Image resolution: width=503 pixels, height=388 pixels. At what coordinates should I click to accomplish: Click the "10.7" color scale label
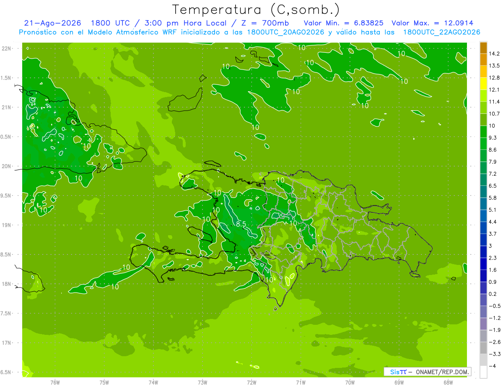(x=495, y=114)
